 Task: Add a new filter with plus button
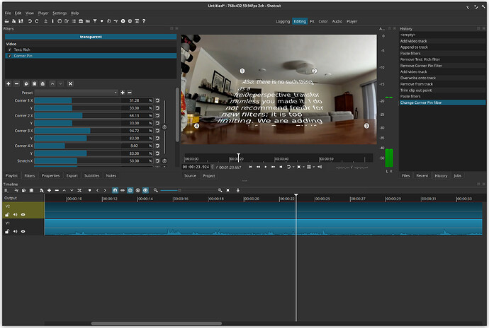coord(9,83)
